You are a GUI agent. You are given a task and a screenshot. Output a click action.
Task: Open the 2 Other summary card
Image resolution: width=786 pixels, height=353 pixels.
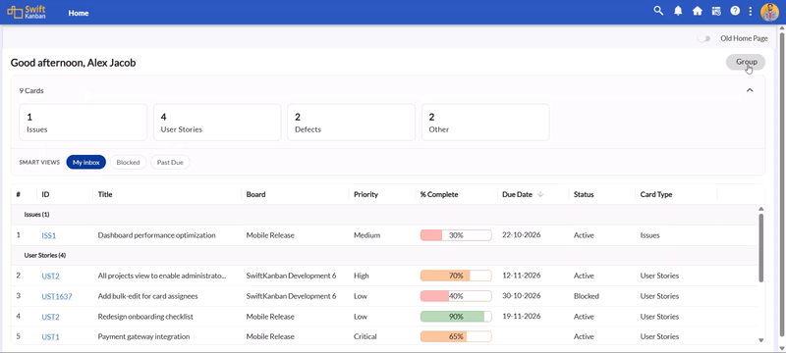(x=485, y=122)
